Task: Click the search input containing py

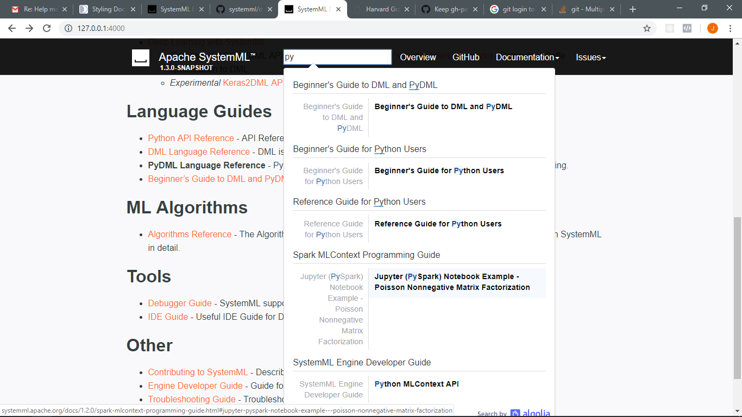Action: (337, 57)
